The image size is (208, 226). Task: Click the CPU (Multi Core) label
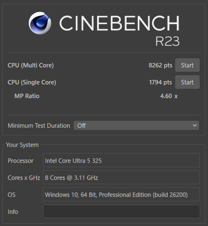(31, 65)
